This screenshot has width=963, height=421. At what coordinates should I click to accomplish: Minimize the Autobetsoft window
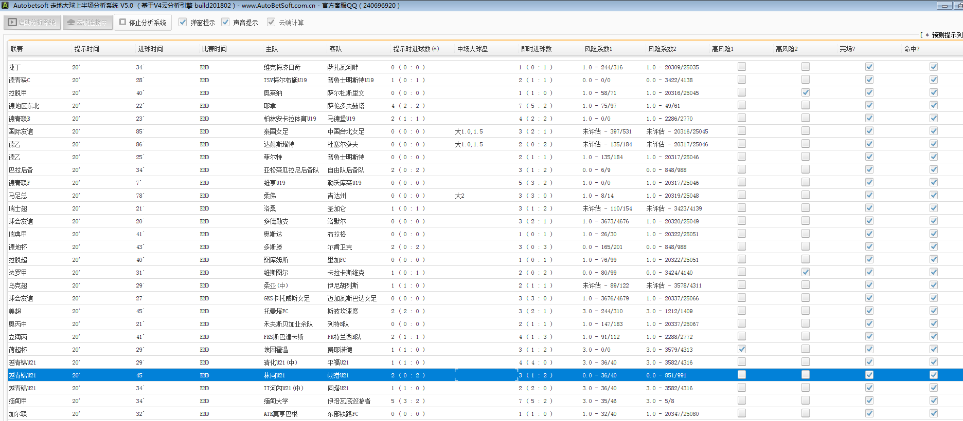[x=944, y=6]
